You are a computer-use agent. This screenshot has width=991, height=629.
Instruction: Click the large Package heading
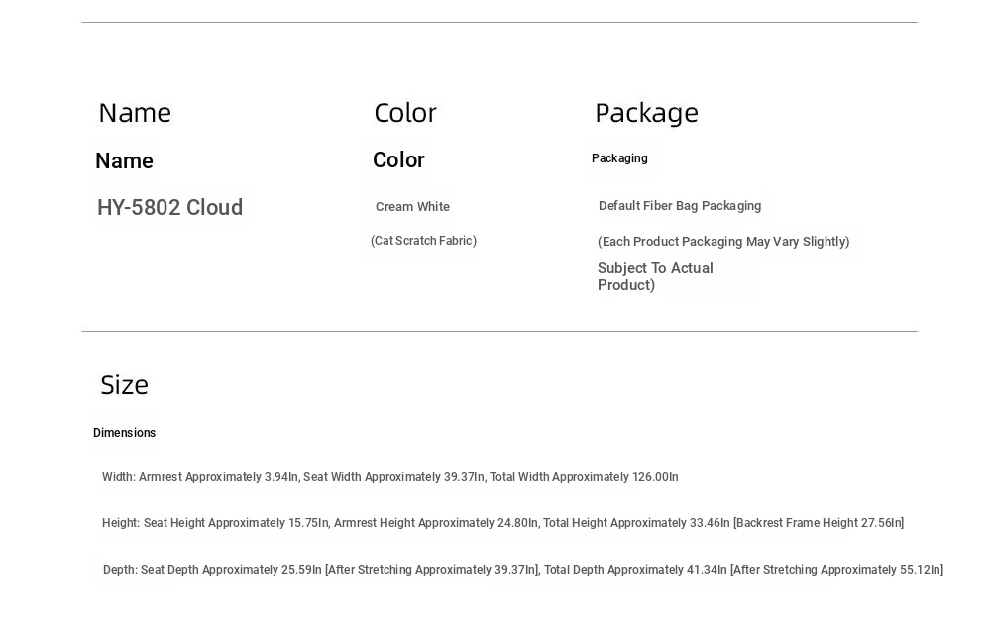(x=646, y=114)
